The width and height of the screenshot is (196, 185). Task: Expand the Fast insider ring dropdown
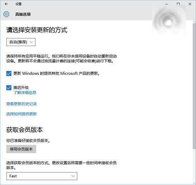[42, 176]
